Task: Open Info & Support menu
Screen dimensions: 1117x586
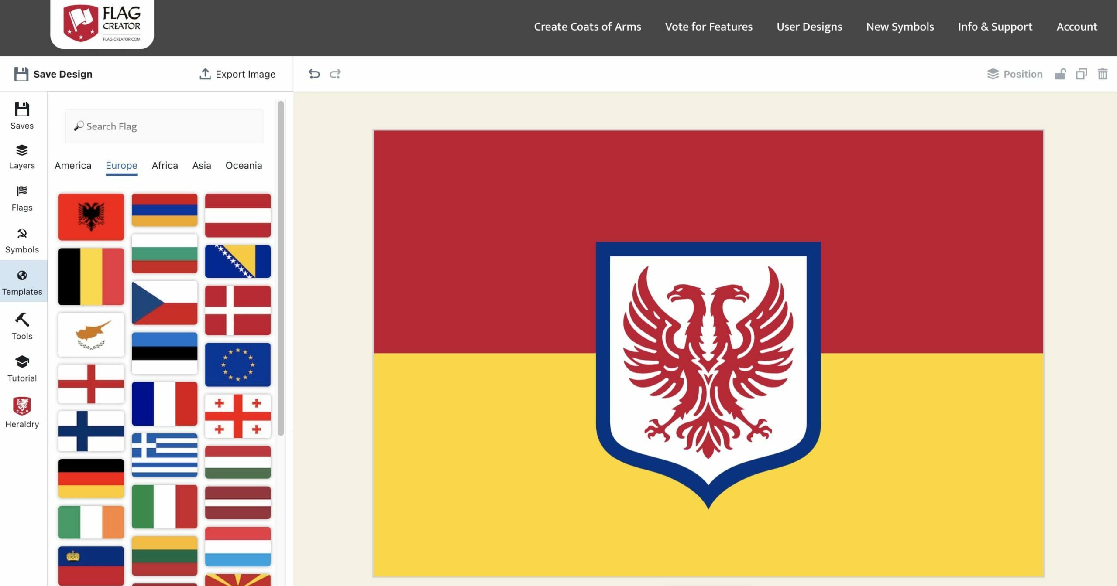Action: point(995,27)
